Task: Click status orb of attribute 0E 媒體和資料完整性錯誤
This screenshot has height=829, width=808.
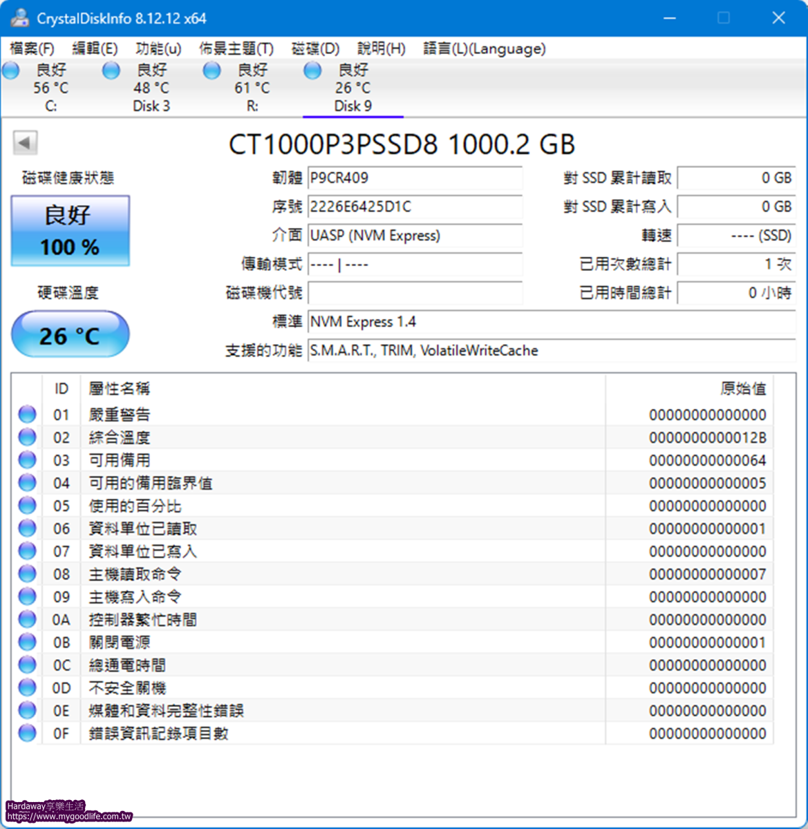Action: point(28,711)
